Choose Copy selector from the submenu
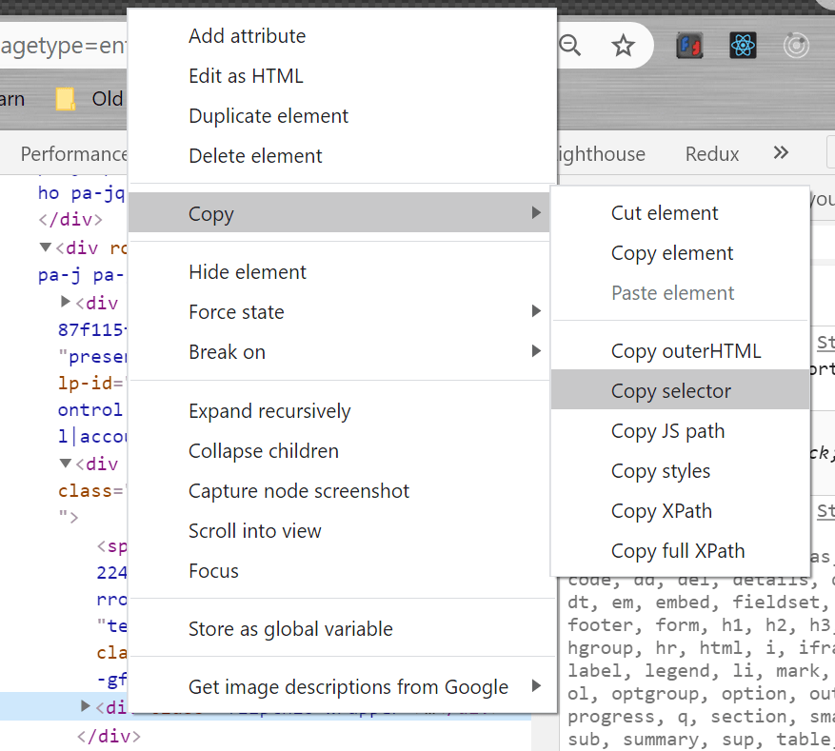Viewport: 835px width, 751px height. (671, 391)
